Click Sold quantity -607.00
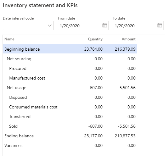The height and width of the screenshot is (156, 165). [x=95, y=126]
